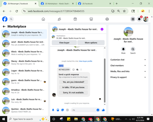Viewport: 153px width, 122px height.
Task: Go to Home via house icon
Action: pos(43,19)
